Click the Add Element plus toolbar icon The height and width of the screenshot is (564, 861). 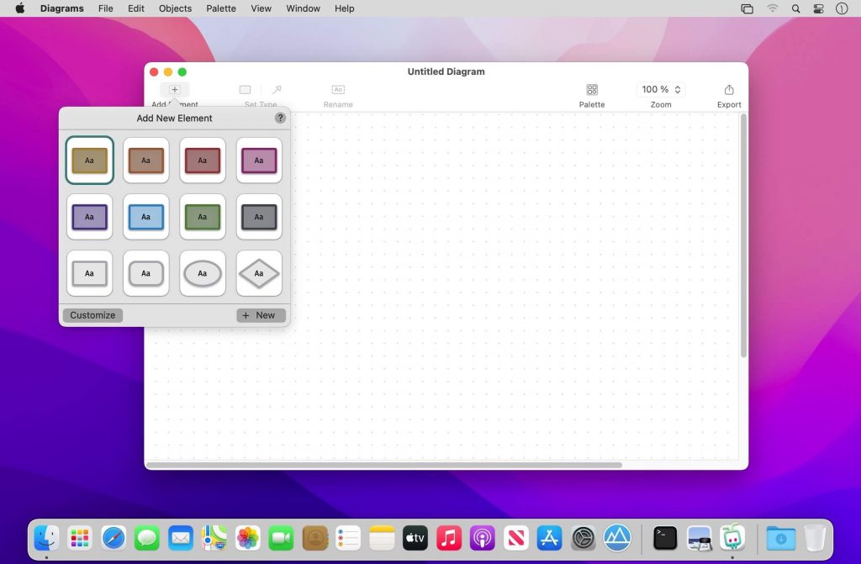pos(175,90)
